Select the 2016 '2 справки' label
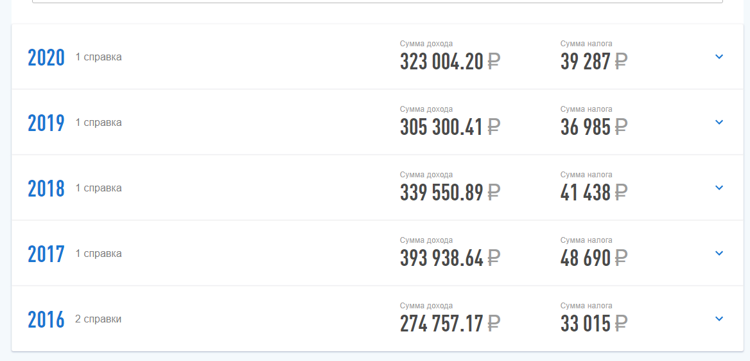The image size is (750, 361). [98, 319]
